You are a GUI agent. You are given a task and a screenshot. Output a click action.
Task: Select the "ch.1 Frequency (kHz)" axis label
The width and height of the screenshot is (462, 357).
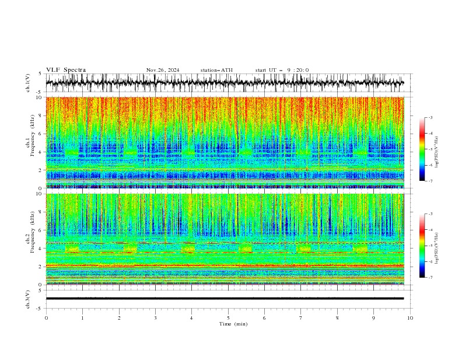(31, 142)
